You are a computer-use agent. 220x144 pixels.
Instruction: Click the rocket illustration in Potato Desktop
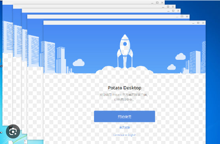(125, 51)
